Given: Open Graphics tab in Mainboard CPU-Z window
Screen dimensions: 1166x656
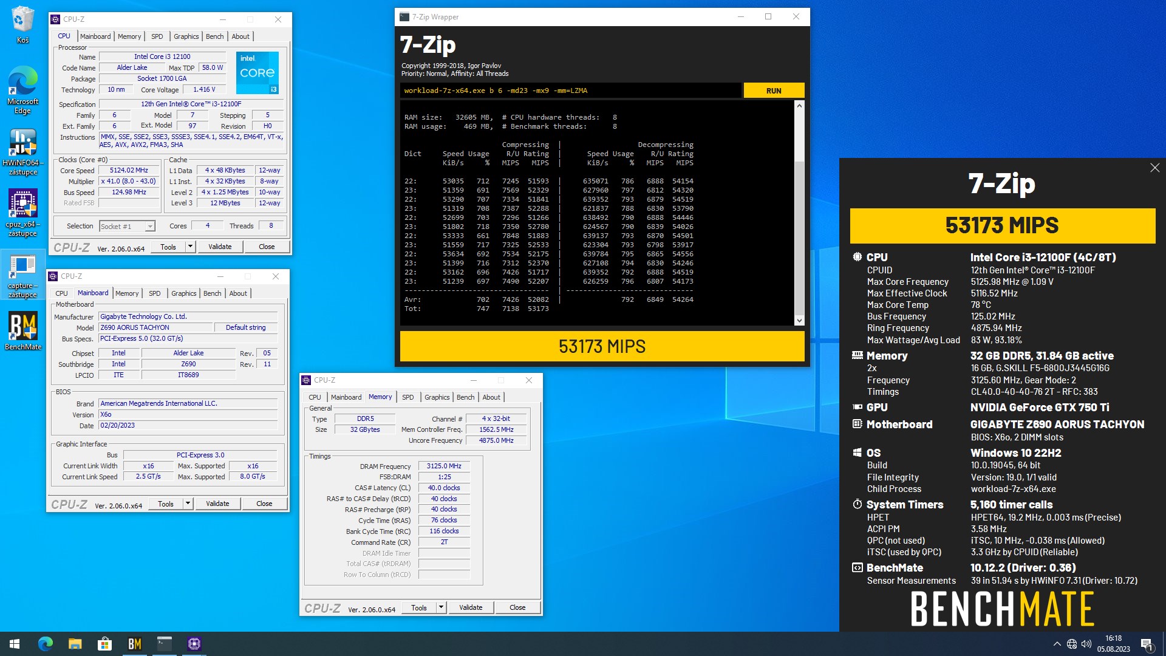Looking at the screenshot, I should (x=183, y=293).
